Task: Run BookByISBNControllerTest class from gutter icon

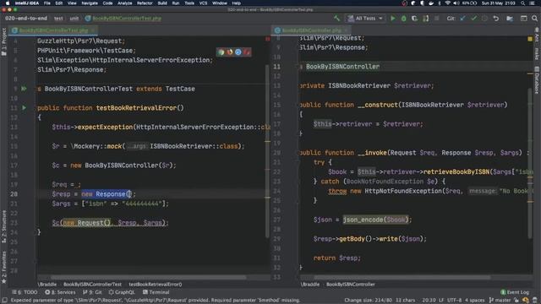Action: click(24, 89)
